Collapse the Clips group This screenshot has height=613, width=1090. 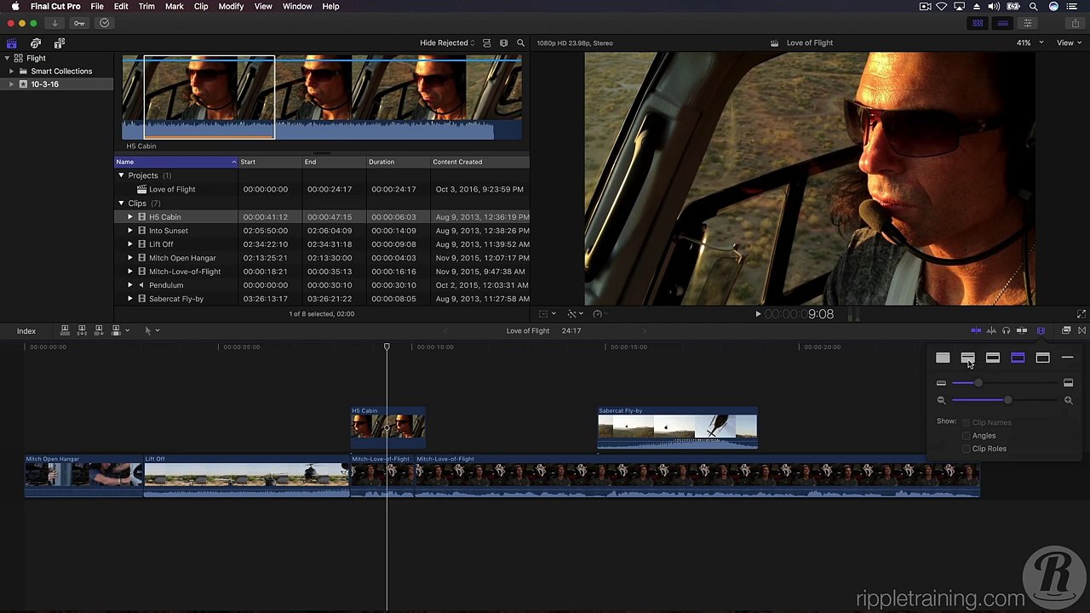click(121, 203)
